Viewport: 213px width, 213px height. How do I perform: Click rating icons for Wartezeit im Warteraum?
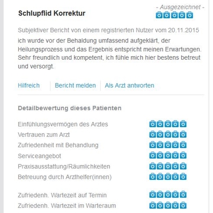168,205
